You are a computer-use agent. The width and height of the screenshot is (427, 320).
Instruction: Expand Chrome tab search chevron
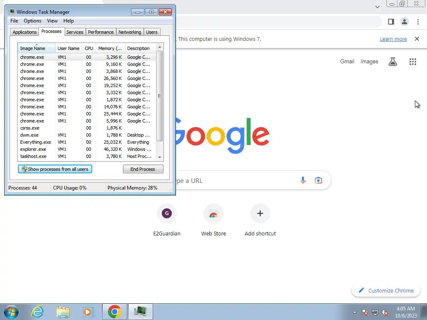[377, 7]
